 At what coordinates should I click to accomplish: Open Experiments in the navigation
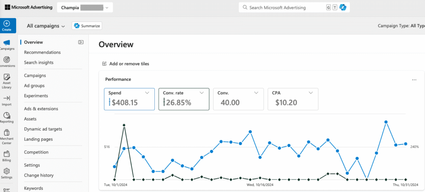pyautogui.click(x=36, y=96)
